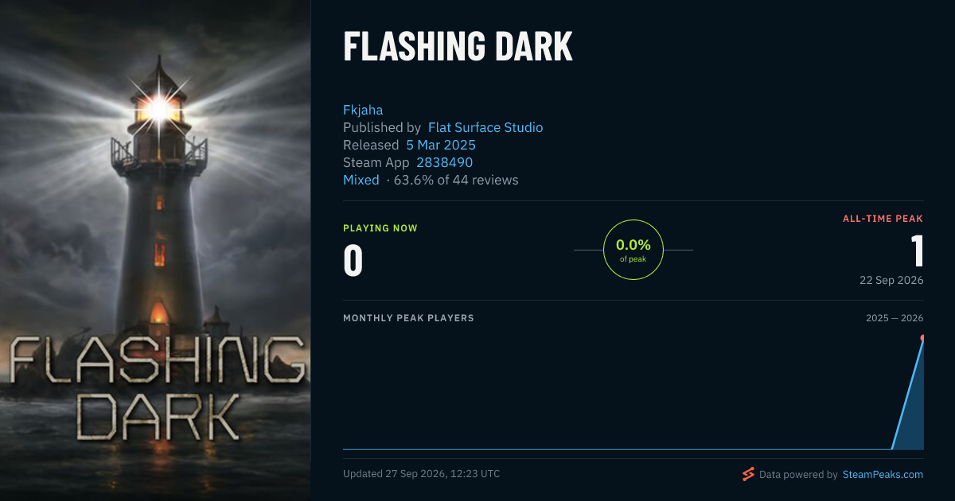Click the SteamPeaks logo icon
This screenshot has height=501, width=955.
click(x=748, y=474)
